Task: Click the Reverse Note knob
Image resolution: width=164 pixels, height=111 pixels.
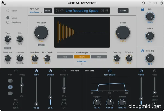Action: [64, 104]
